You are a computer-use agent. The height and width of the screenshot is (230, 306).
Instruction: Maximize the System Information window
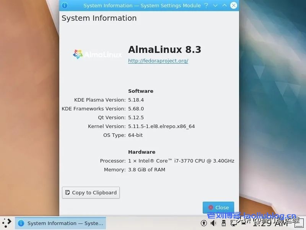pos(225,5)
